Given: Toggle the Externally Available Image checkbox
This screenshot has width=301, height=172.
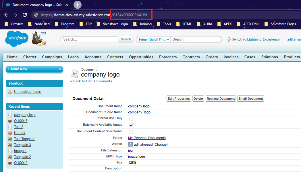Looking at the screenshot, I should [131, 125].
